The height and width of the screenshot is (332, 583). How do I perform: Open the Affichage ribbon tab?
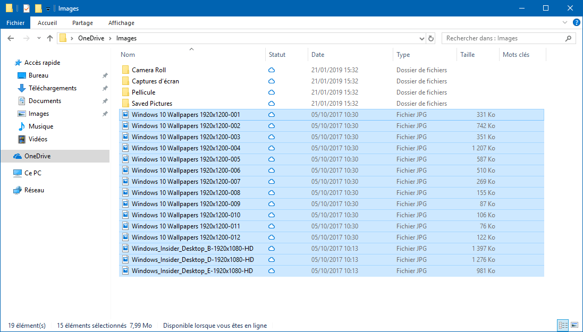(121, 23)
